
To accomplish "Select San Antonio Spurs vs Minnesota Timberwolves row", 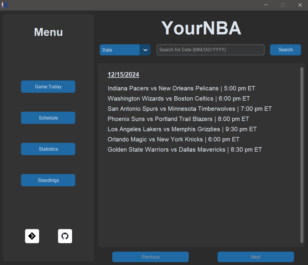I will tap(190, 109).
